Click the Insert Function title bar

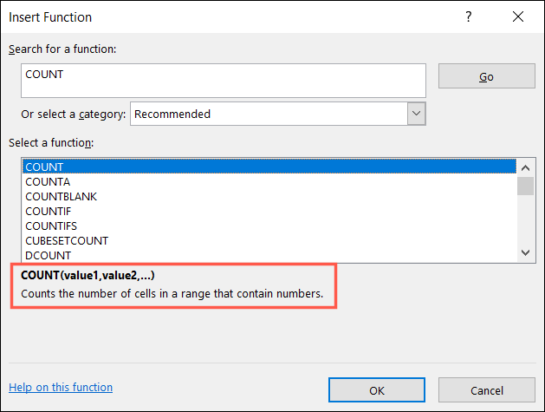click(x=217, y=17)
